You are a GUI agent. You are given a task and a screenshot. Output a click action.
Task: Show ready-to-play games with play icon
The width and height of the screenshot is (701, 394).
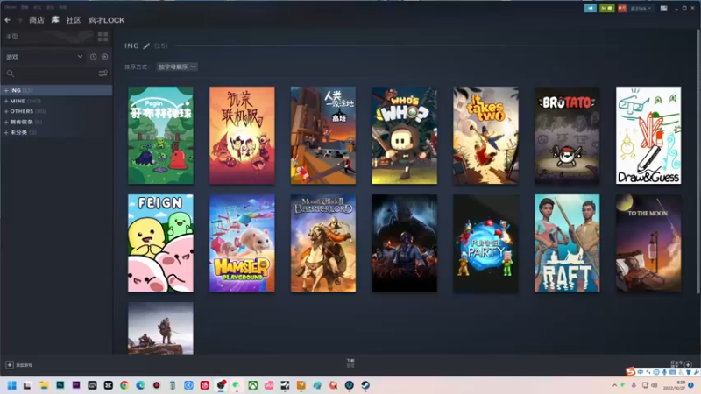[x=104, y=57]
